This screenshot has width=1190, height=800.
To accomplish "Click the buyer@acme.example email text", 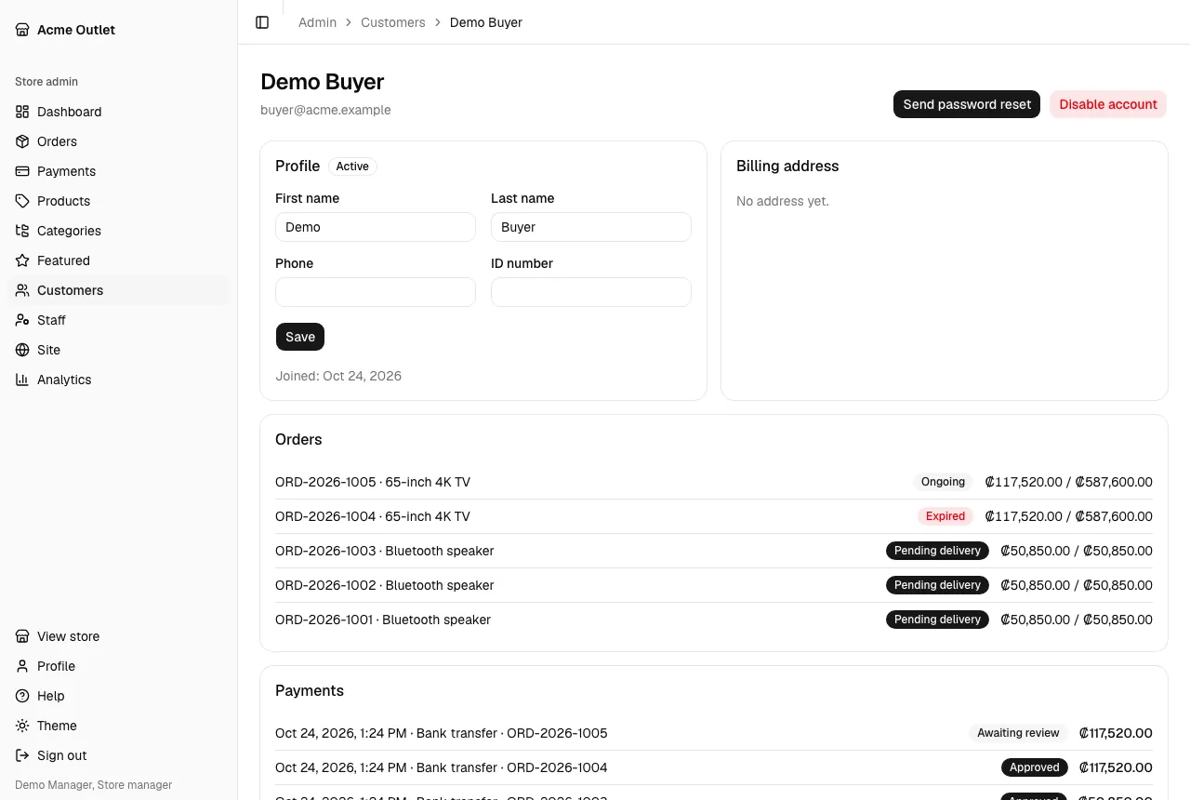I will pos(325,110).
